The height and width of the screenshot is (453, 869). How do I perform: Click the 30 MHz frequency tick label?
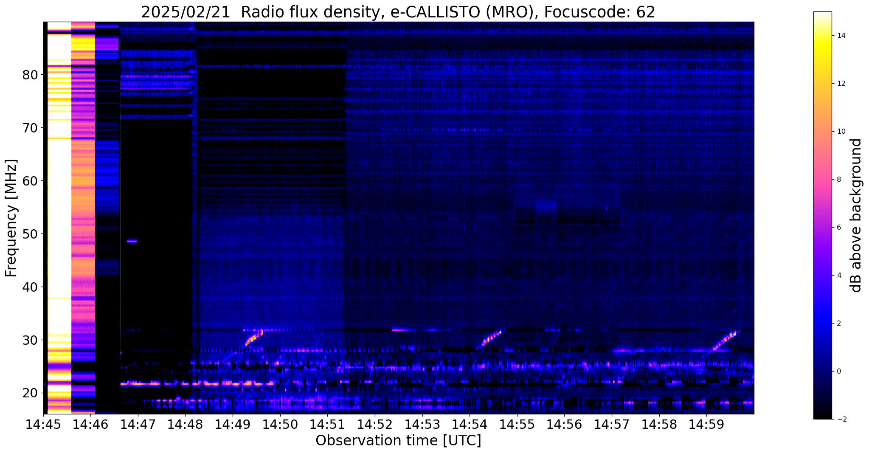tap(30, 340)
